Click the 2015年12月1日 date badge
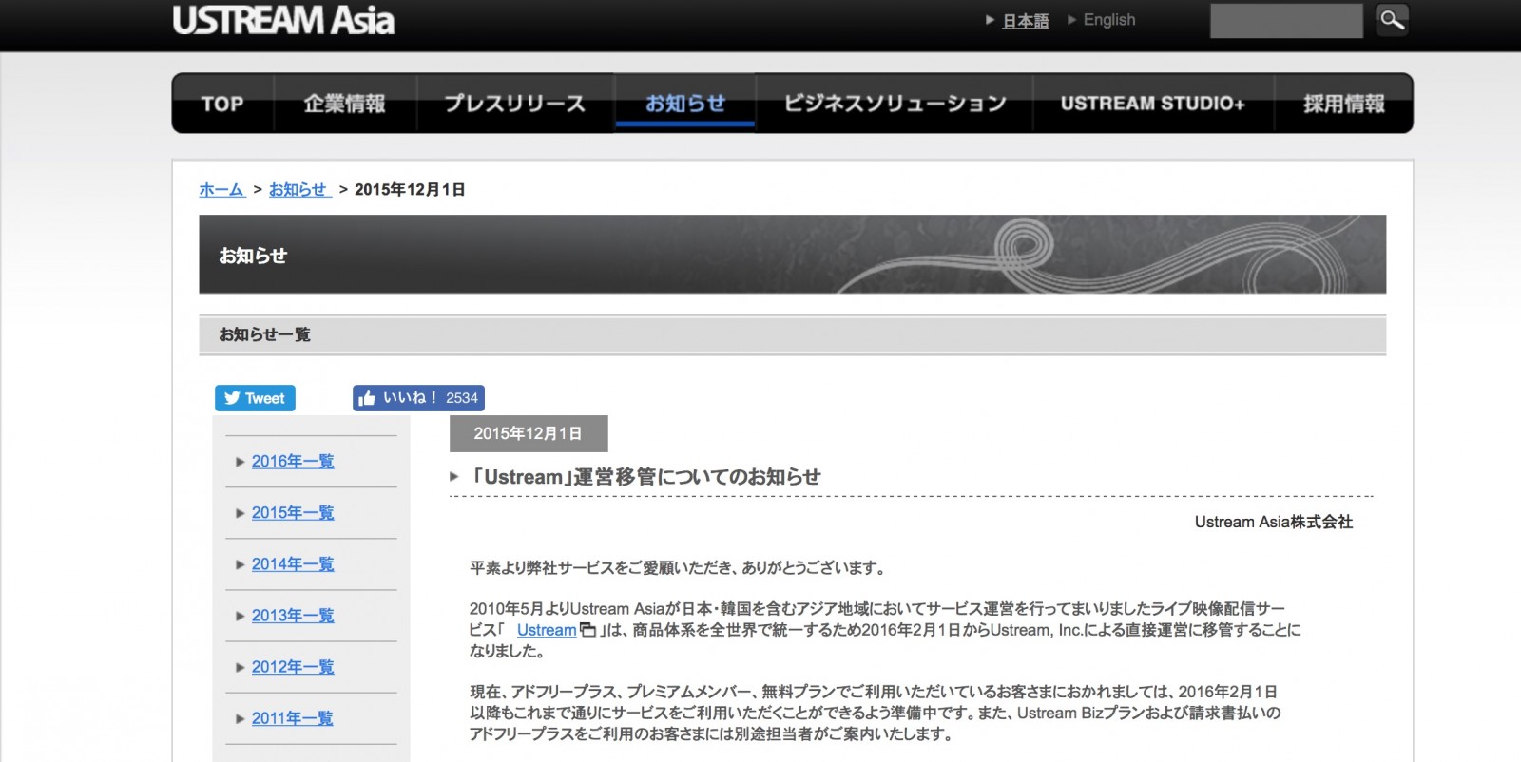The width and height of the screenshot is (1521, 762). pos(529,433)
